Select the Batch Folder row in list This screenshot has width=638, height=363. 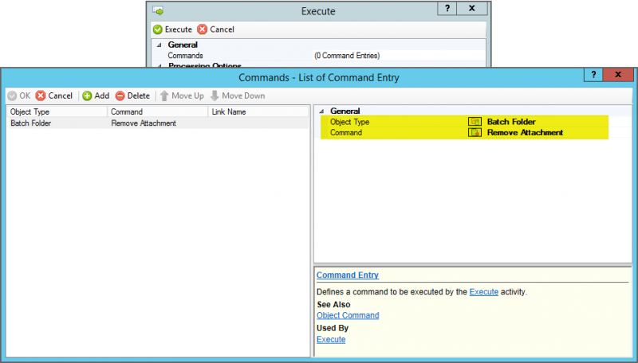coord(158,123)
